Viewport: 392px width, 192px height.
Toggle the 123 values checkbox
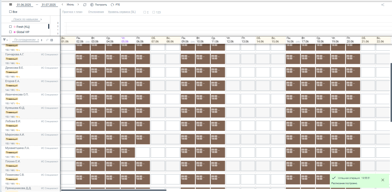[x=154, y=12]
